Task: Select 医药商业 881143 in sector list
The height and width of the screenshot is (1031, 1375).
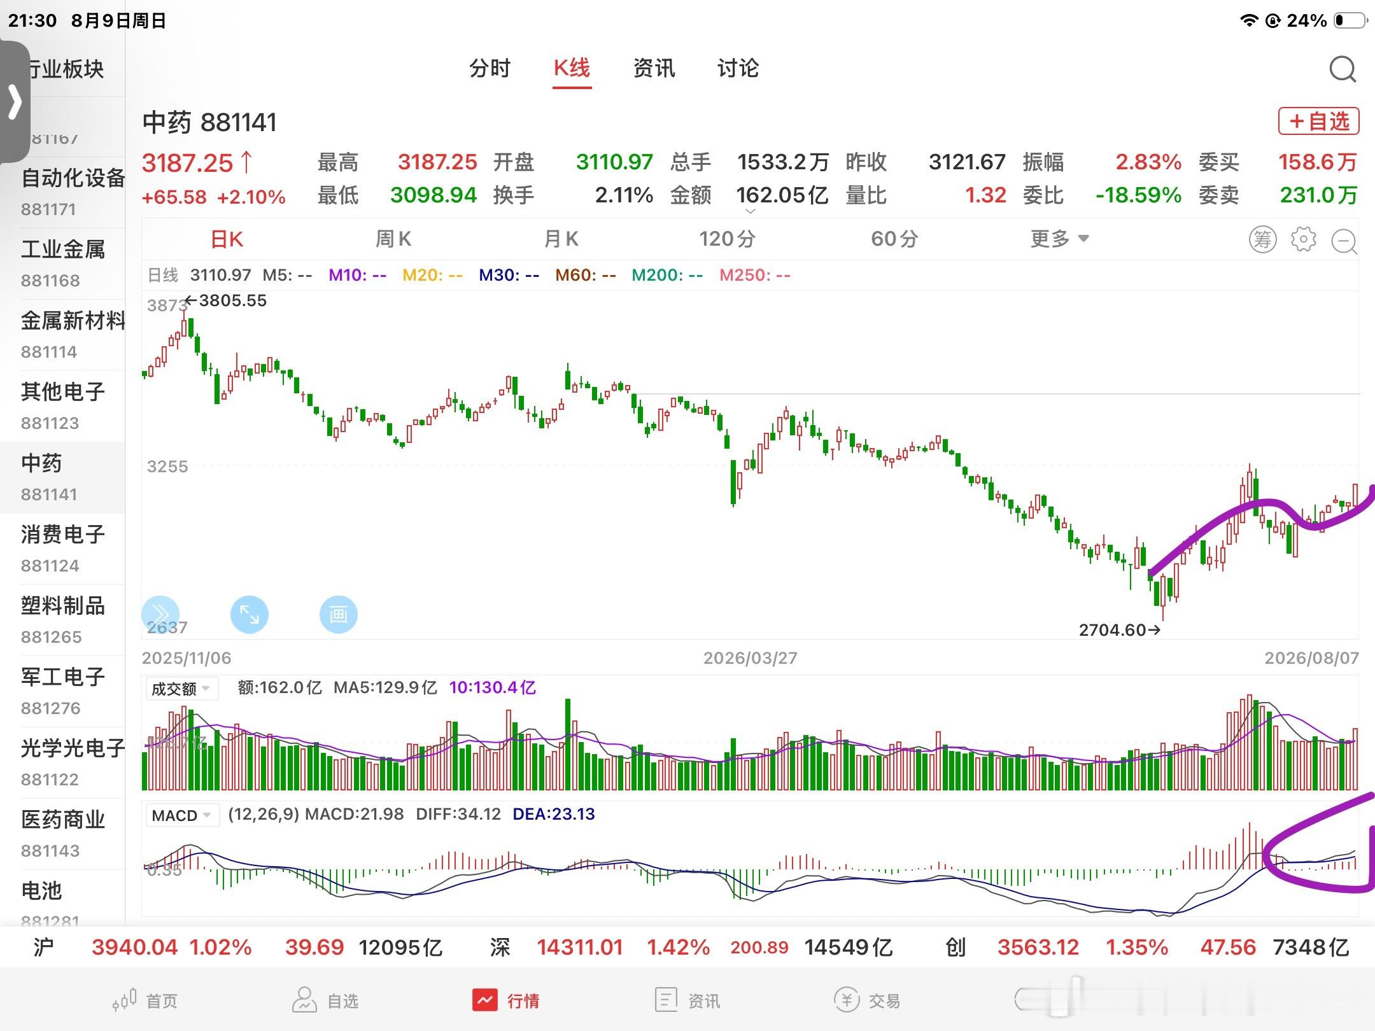Action: click(x=62, y=834)
